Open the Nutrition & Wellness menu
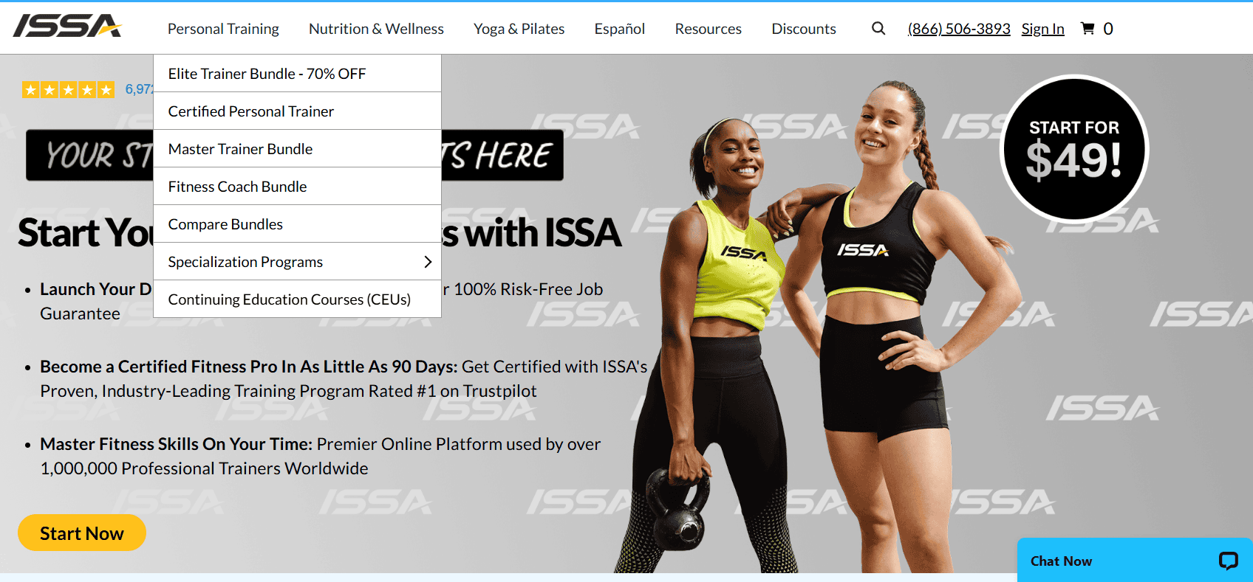Viewport: 1253px width, 582px height. tap(376, 29)
